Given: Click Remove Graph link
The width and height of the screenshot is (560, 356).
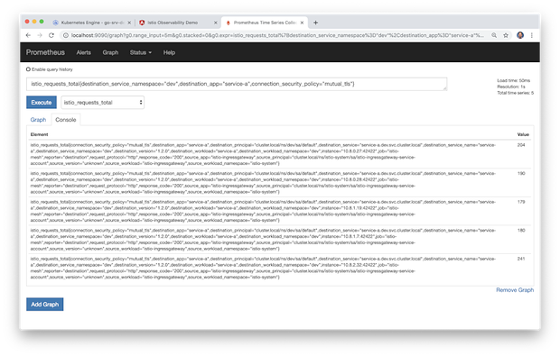Looking at the screenshot, I should click(x=515, y=290).
